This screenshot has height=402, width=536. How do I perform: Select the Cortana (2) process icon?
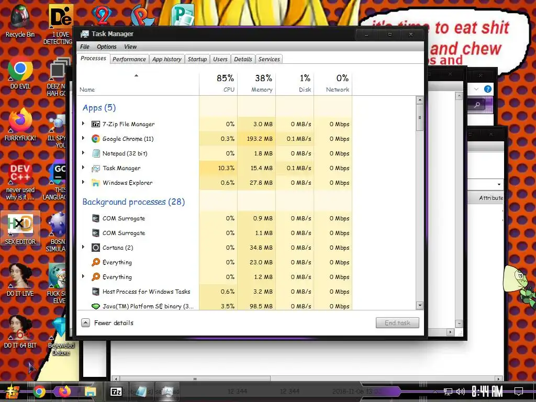point(96,248)
